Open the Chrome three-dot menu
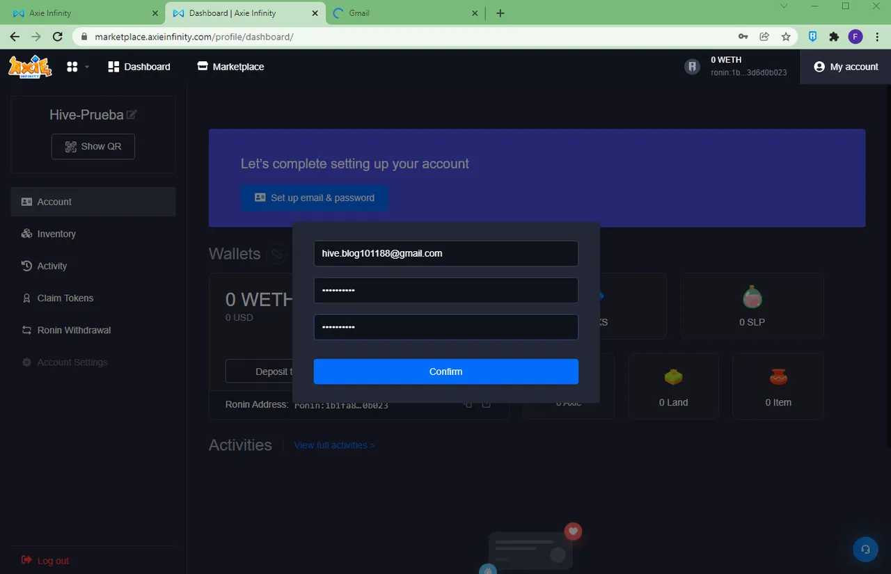891x574 pixels. 877,37
